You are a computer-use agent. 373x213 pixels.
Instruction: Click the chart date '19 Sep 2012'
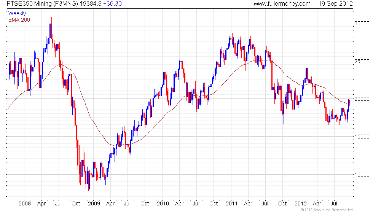[335, 3]
